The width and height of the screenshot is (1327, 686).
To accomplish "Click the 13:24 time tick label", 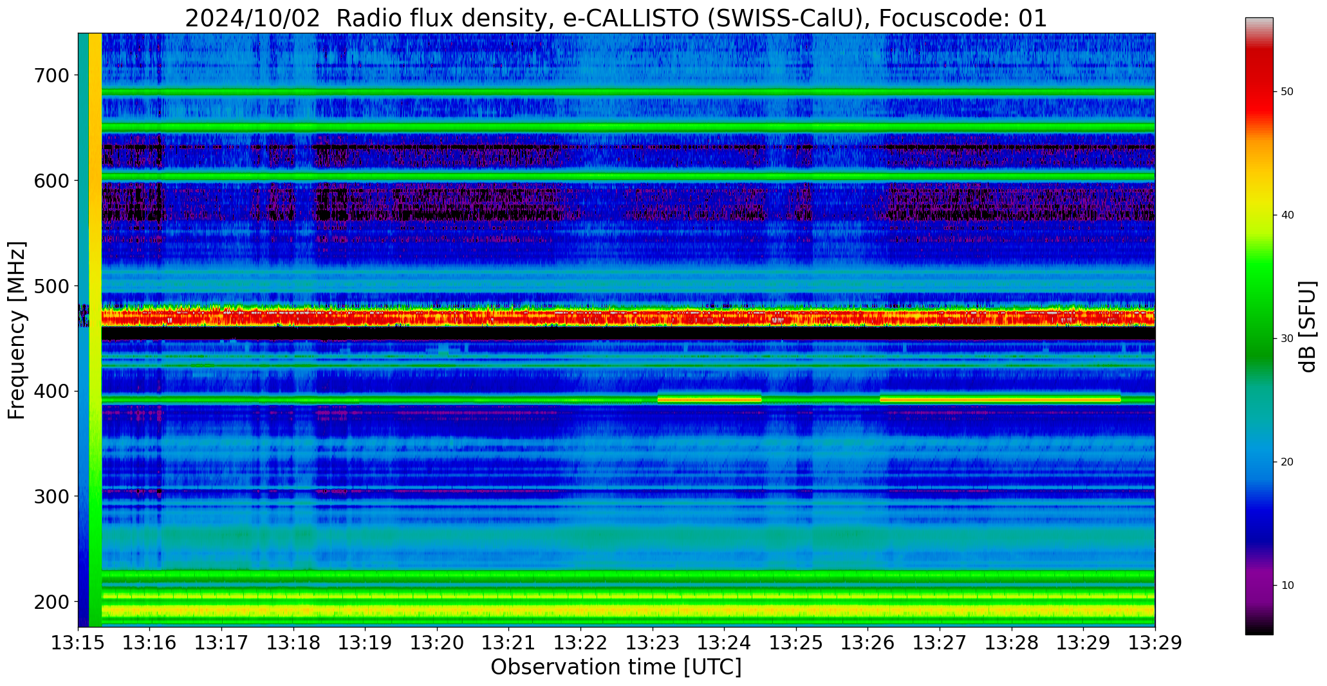I will coord(725,643).
